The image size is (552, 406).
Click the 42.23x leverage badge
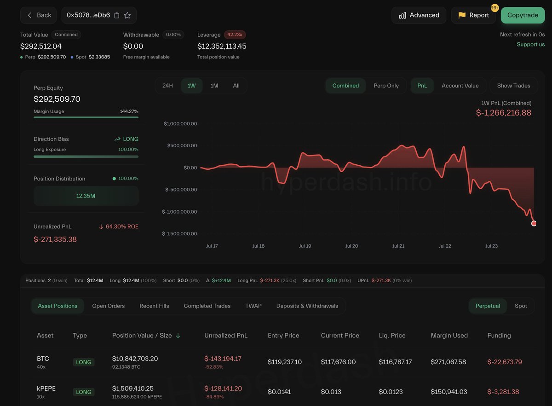coord(235,35)
